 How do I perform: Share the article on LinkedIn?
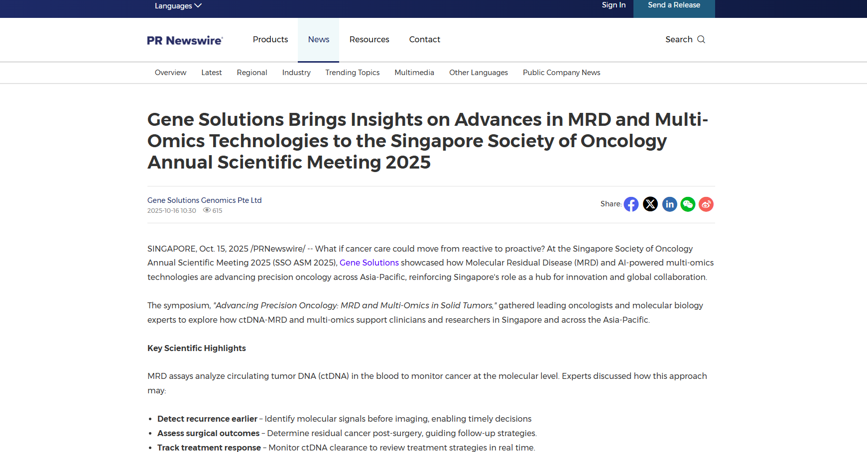pos(669,204)
